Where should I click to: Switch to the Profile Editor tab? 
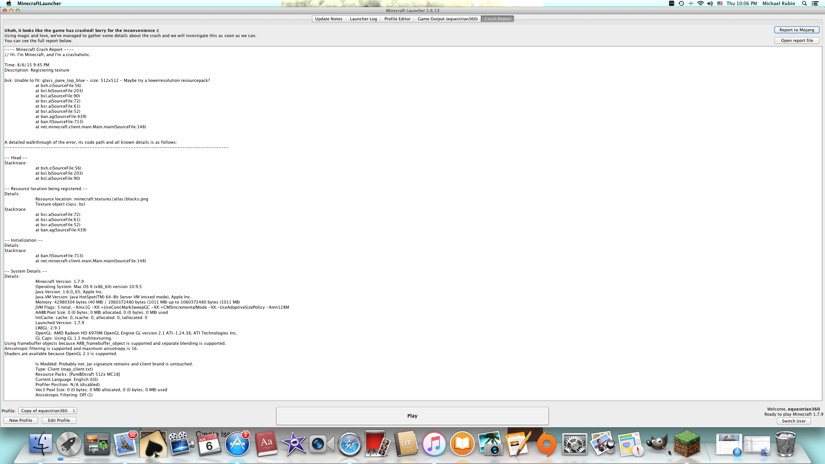pos(397,19)
